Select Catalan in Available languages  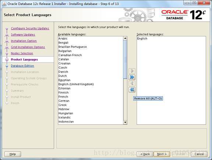tap(91, 59)
